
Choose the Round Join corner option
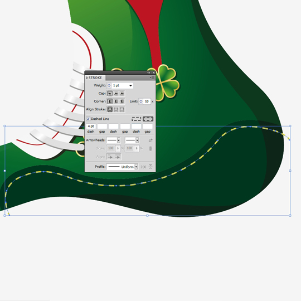coord(116,101)
